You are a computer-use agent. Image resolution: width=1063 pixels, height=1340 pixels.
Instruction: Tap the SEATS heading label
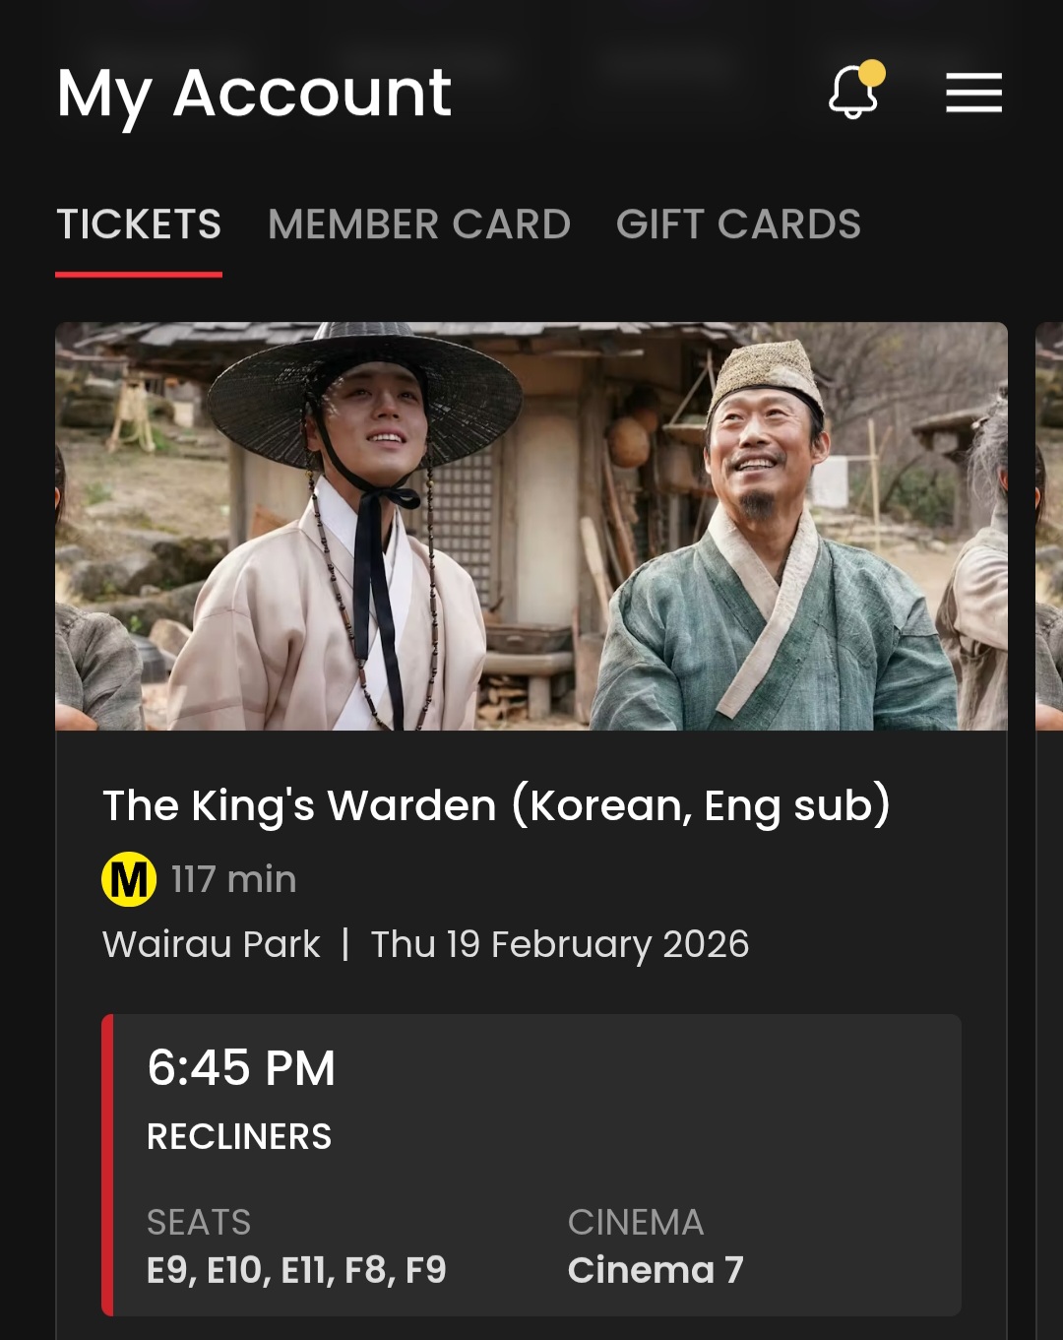pyautogui.click(x=199, y=1223)
